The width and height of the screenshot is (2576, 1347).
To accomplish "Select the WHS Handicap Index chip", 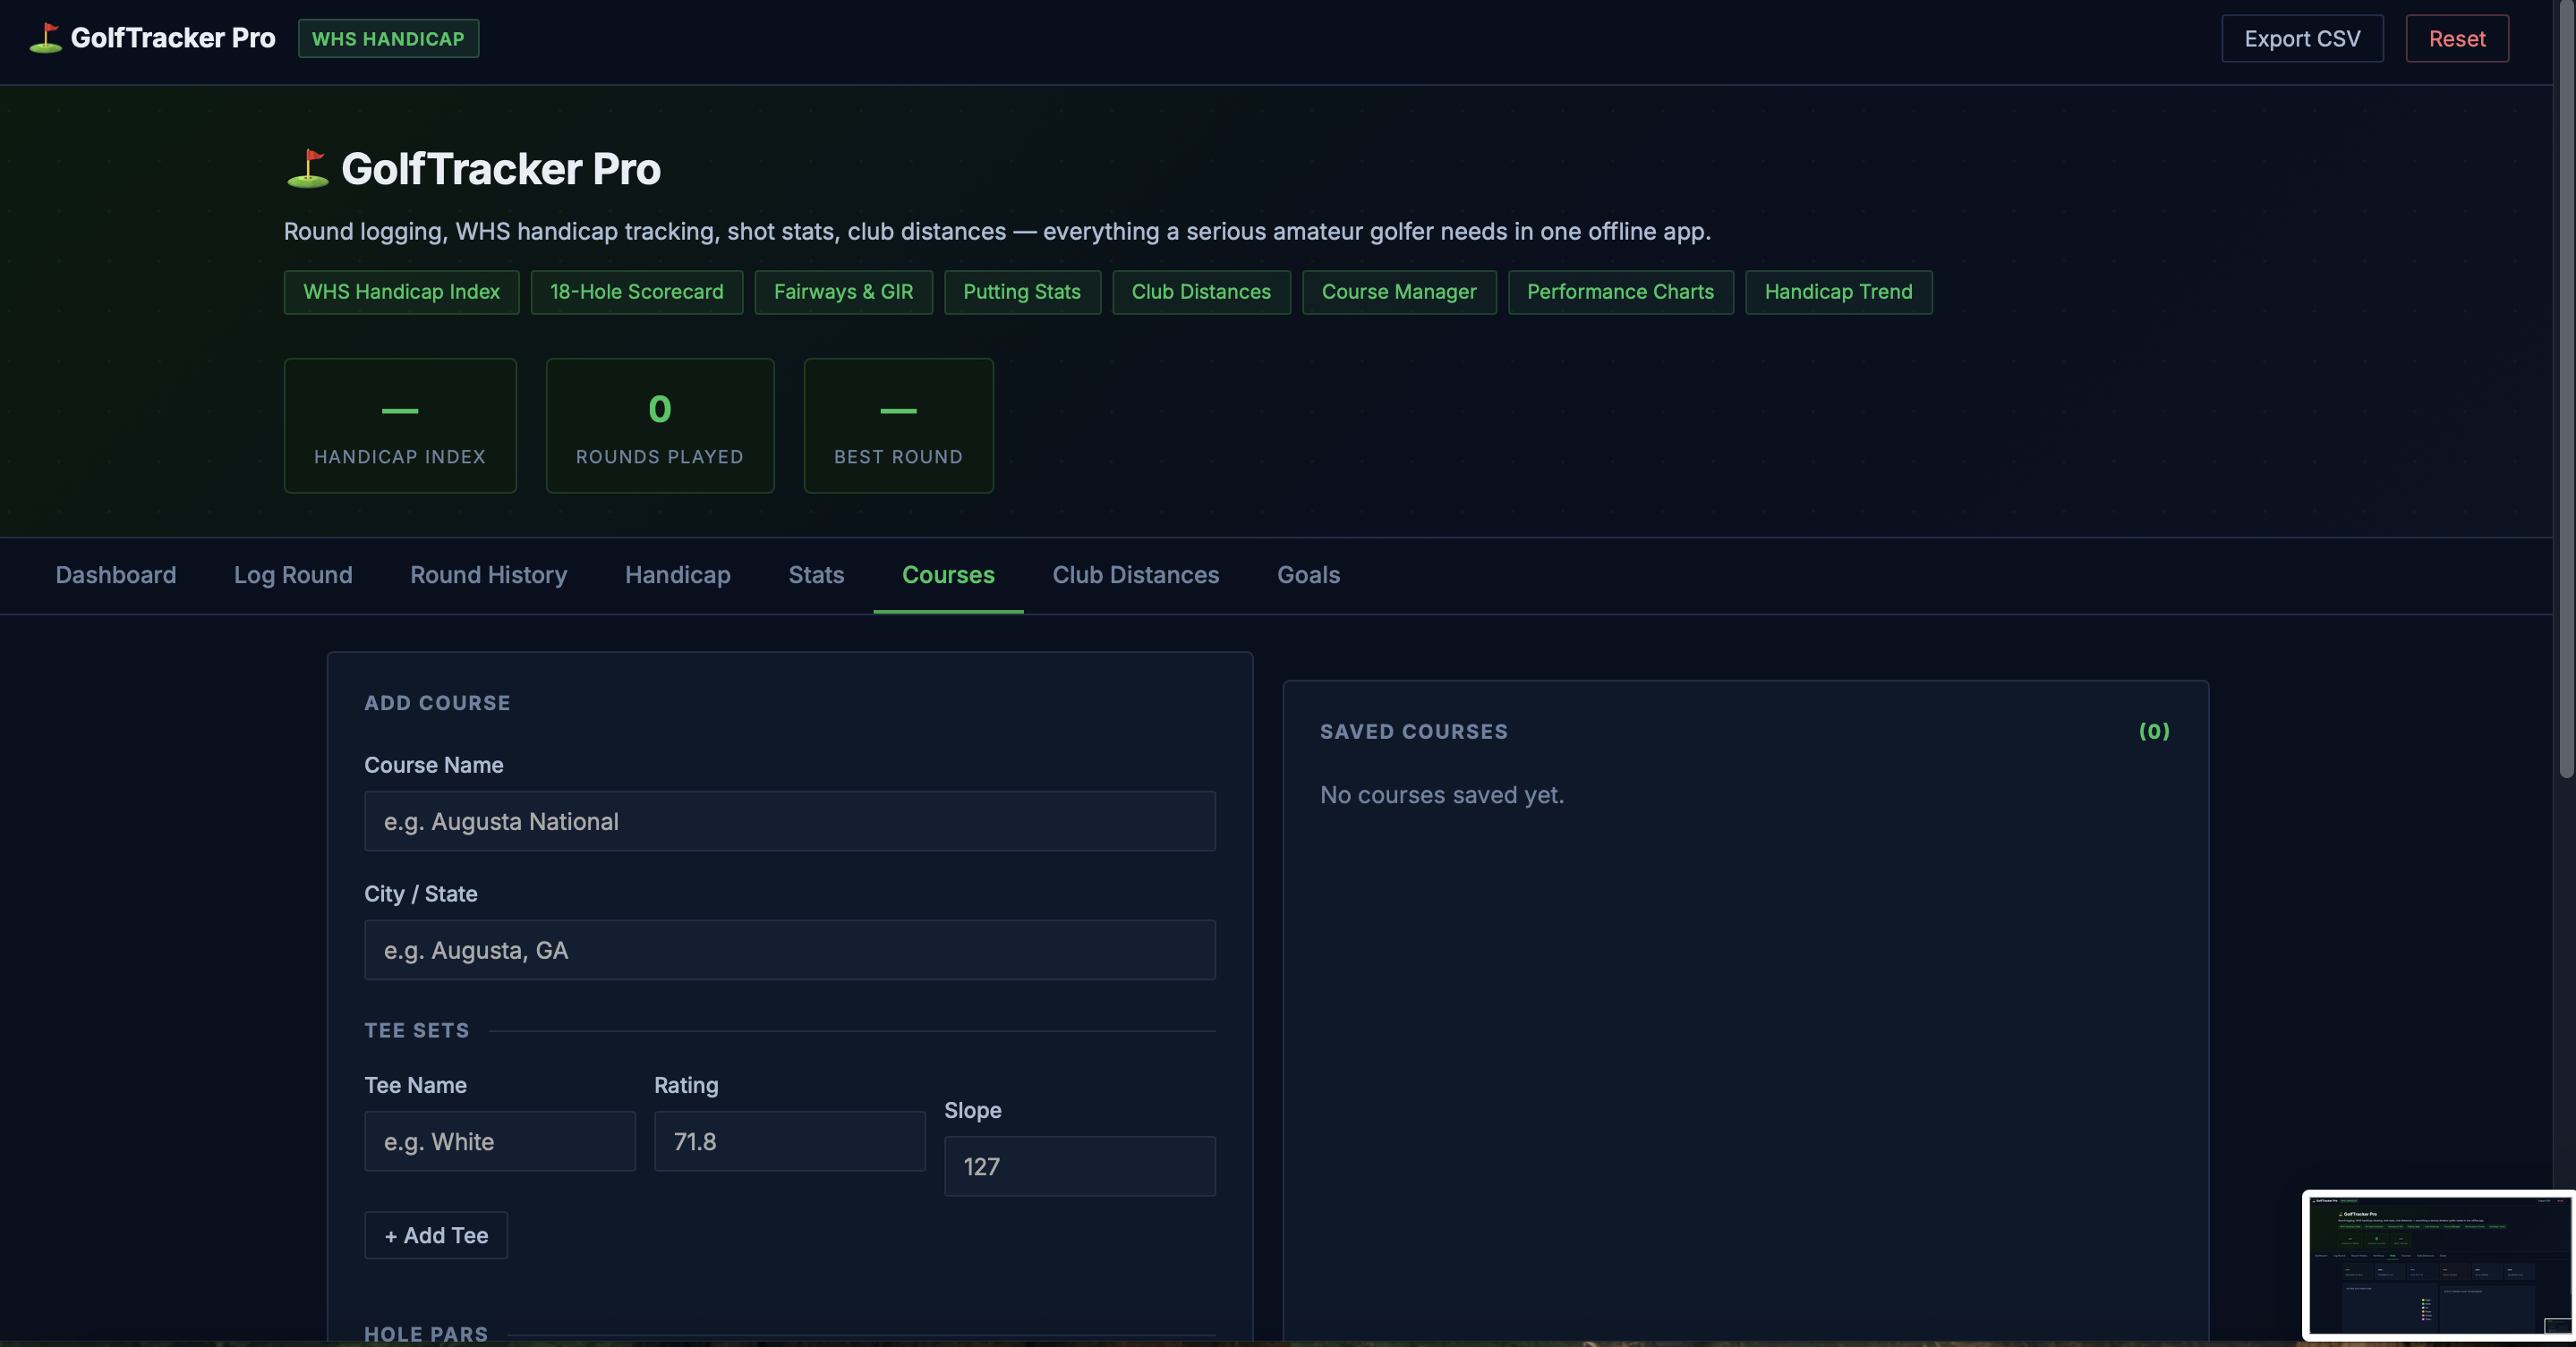I will coord(401,292).
